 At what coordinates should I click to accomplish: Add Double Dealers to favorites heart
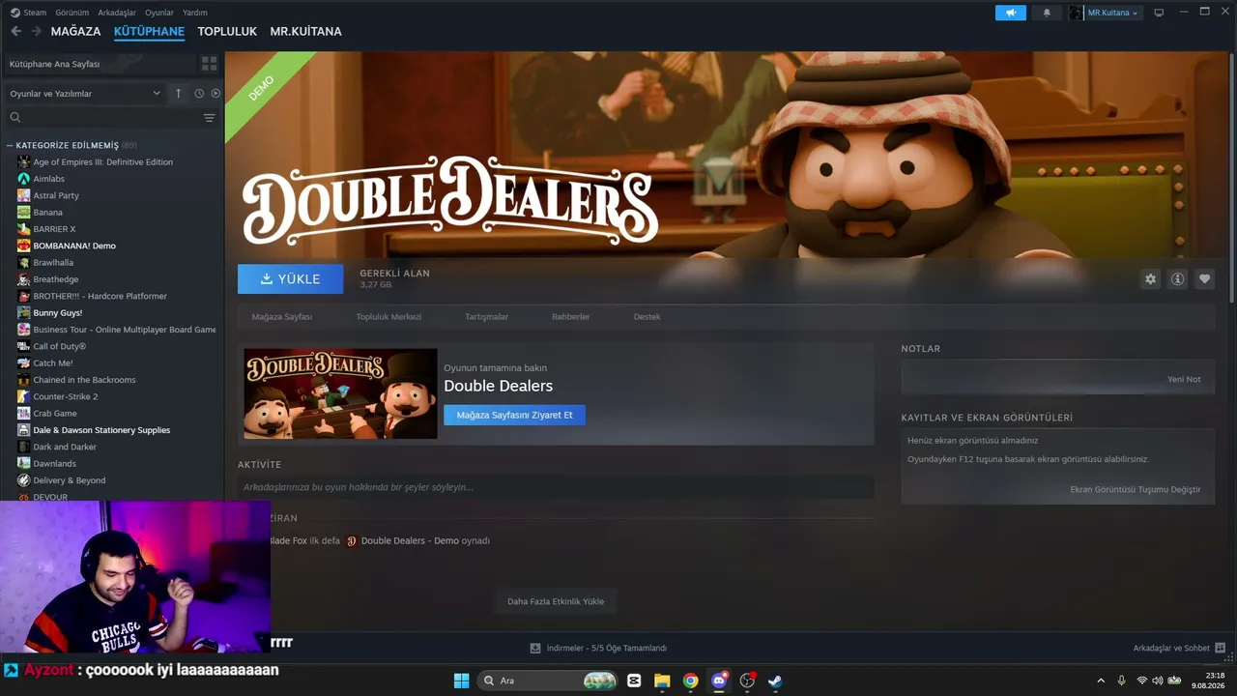1204,278
